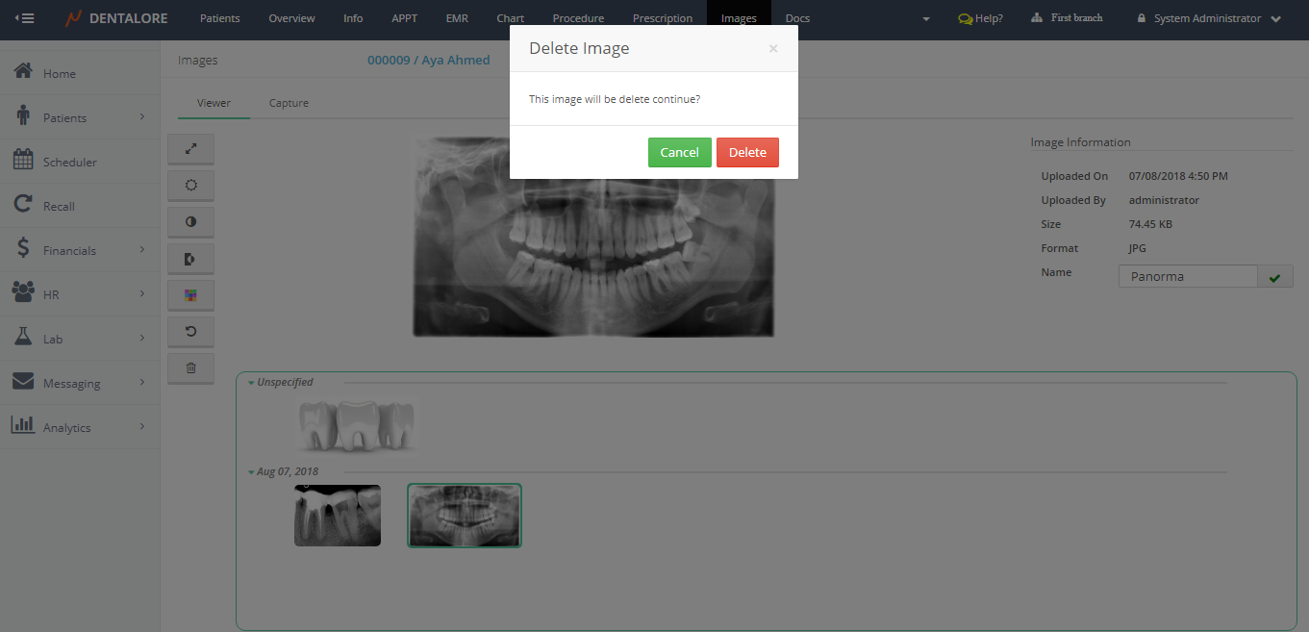Click the fullscreen expand arrows icon
The height and width of the screenshot is (632, 1309).
click(x=190, y=149)
